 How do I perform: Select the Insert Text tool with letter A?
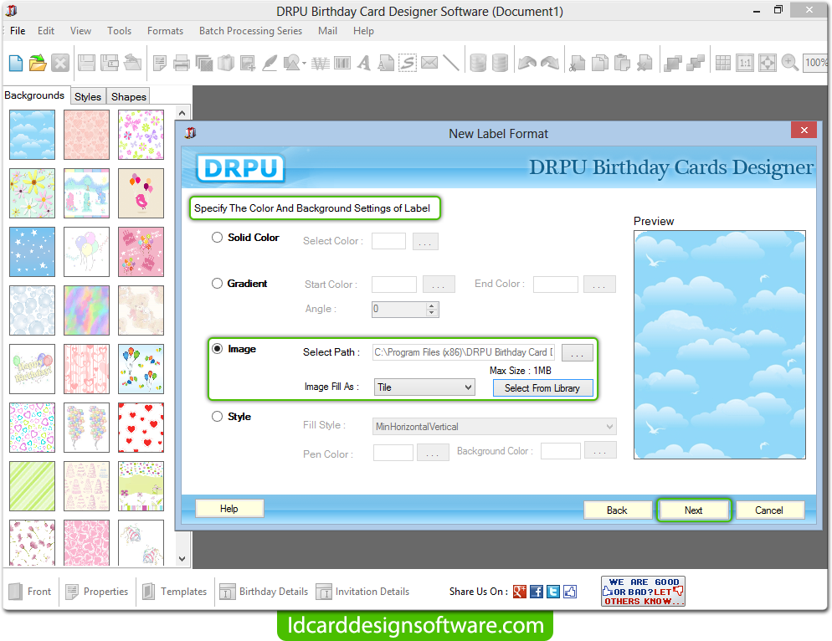pyautogui.click(x=365, y=62)
